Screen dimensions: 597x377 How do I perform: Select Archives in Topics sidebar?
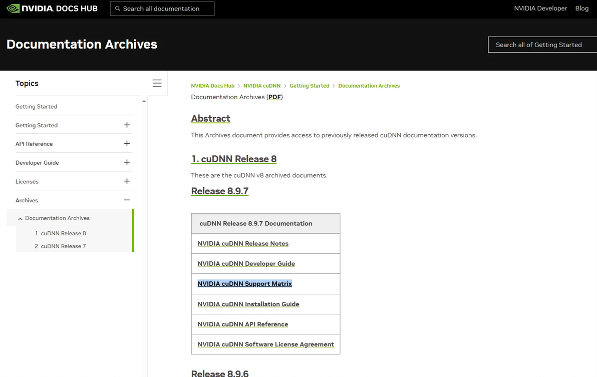pyautogui.click(x=27, y=200)
